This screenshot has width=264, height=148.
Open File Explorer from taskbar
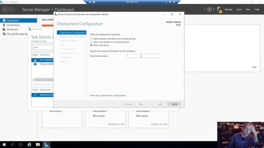[x=38, y=144]
